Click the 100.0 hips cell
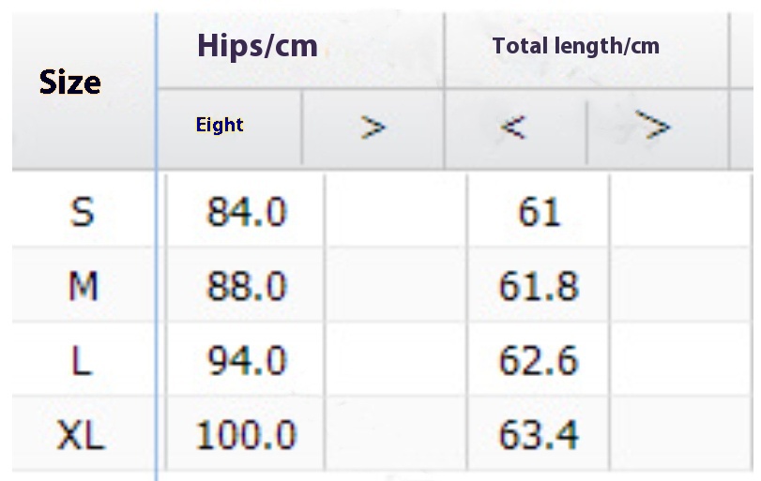Image resolution: width=761 pixels, height=481 pixels. pos(246,434)
